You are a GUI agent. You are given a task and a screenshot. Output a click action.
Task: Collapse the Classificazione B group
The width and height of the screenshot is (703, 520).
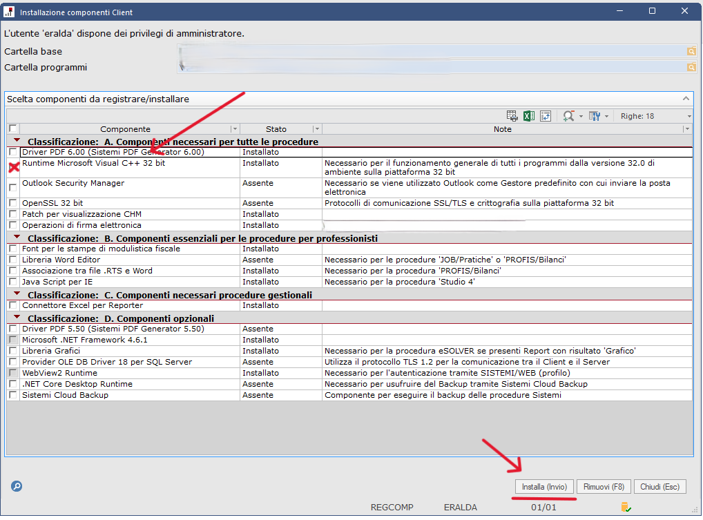coord(17,237)
